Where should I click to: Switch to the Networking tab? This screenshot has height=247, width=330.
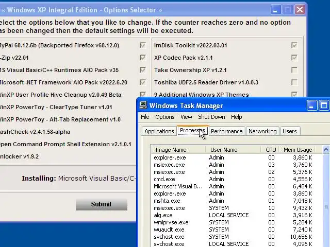262,131
